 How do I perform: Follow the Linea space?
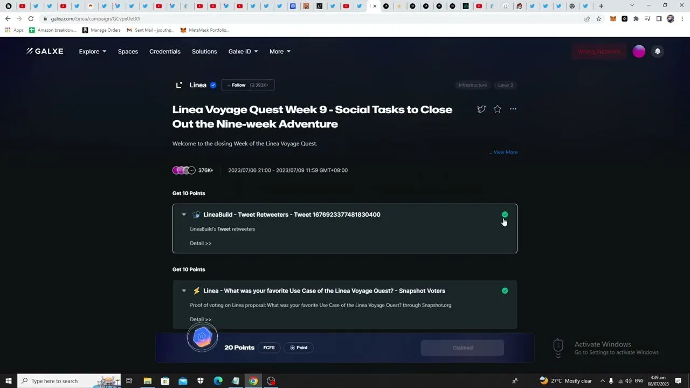(x=247, y=85)
